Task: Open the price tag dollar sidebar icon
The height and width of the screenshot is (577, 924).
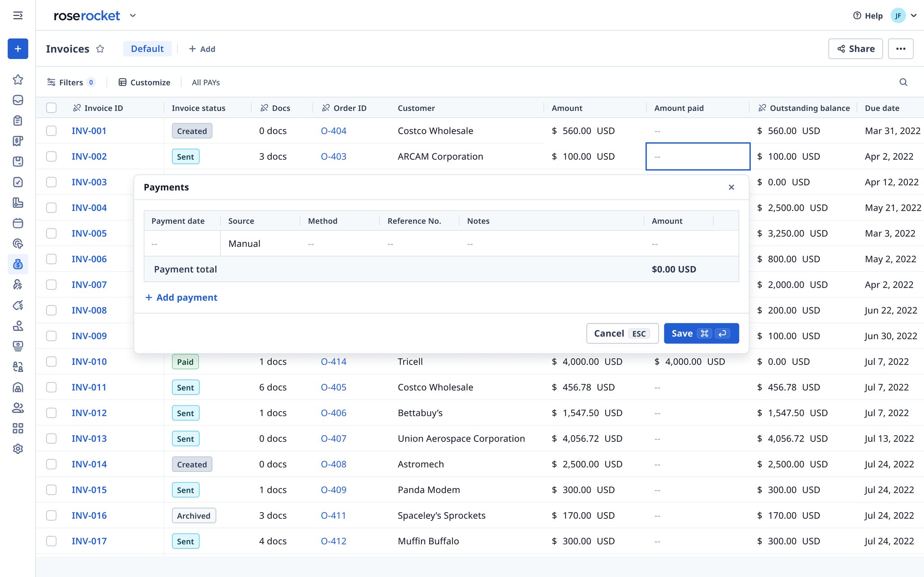Action: click(18, 305)
